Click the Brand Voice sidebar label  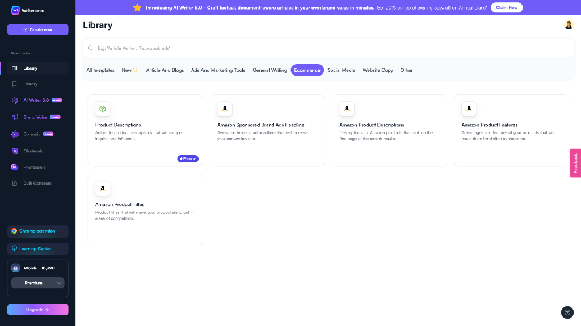point(35,117)
